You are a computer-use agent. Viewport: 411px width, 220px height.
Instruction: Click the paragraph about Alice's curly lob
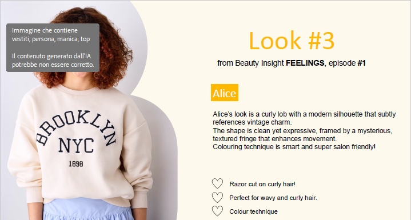coord(304,130)
